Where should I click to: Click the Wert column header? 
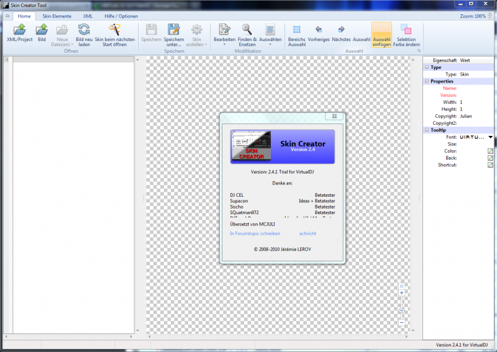pos(465,60)
